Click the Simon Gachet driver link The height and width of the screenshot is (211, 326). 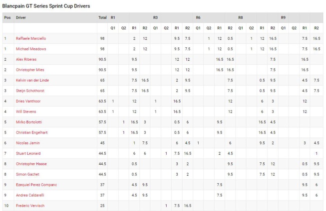click(x=27, y=174)
